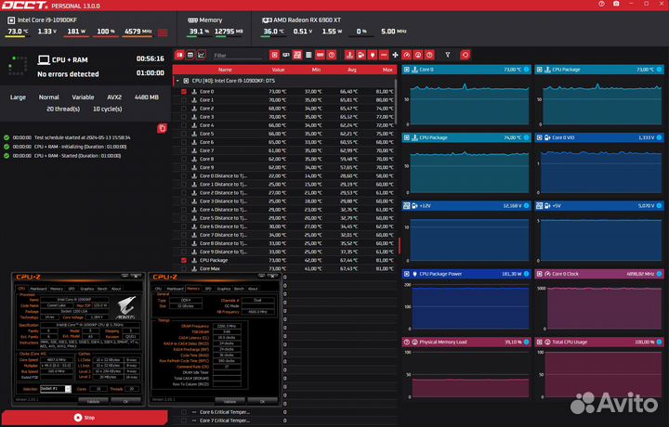Click the fan sensor filter icon
669x427 pixels.
pos(395,55)
